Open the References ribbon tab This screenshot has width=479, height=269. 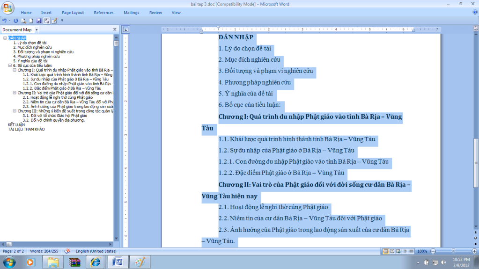103,13
